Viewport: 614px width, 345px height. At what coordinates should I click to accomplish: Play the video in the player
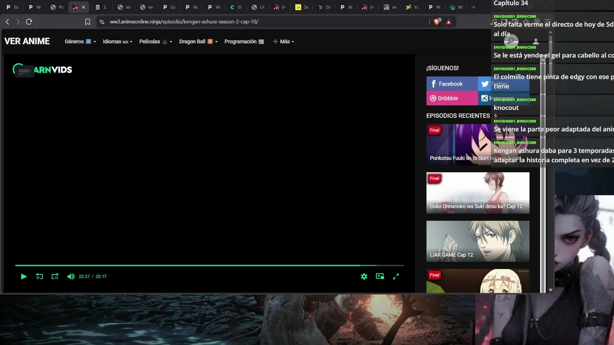tap(24, 276)
